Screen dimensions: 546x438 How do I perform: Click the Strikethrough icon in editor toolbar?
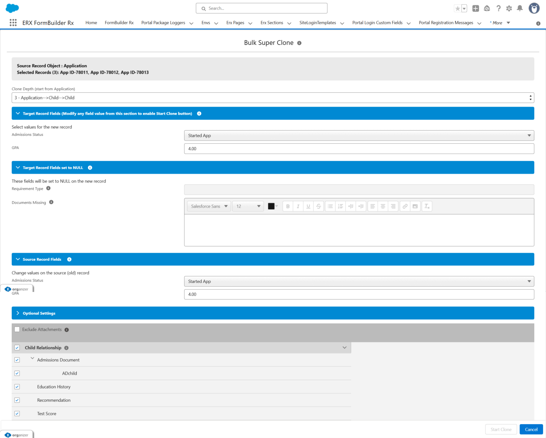coord(318,206)
